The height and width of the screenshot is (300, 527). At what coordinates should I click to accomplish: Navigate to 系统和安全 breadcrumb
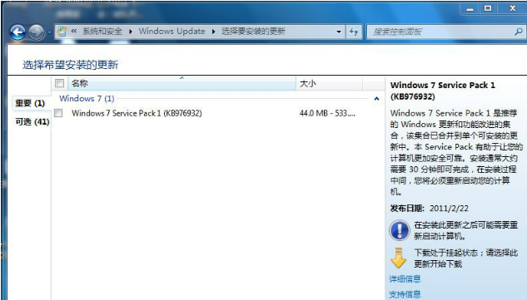point(102,32)
